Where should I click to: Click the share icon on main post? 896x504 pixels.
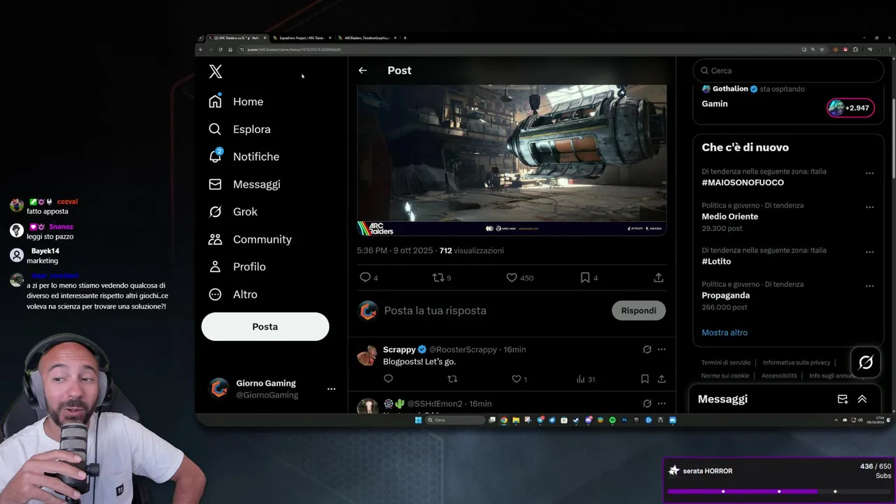[x=659, y=278]
